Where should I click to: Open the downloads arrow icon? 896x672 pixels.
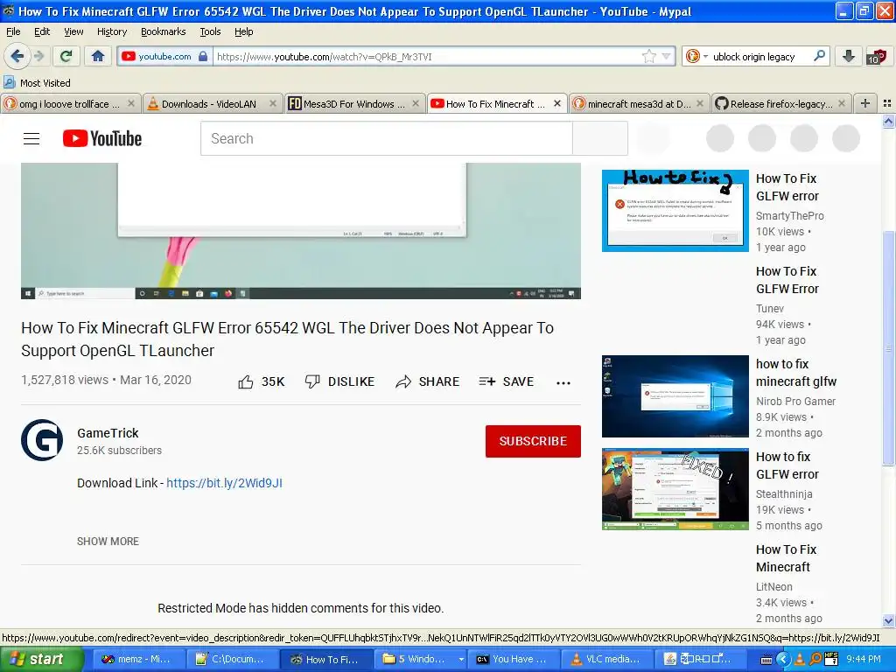pyautogui.click(x=849, y=56)
